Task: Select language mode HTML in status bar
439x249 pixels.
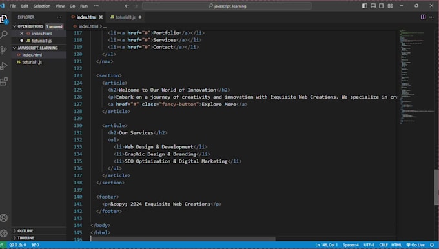Action: click(x=396, y=245)
